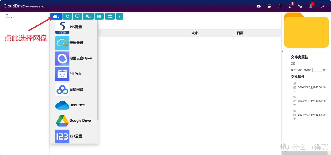Sort by 日期 column header

pos(240,33)
